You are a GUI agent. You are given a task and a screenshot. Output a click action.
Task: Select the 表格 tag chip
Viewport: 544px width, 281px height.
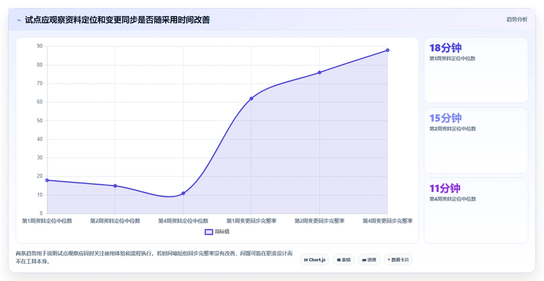tap(344, 260)
